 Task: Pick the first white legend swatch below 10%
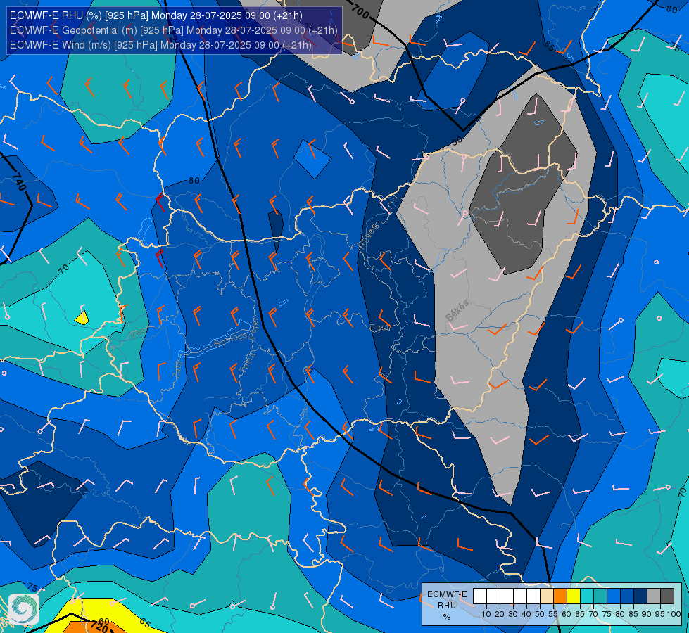click(x=480, y=596)
